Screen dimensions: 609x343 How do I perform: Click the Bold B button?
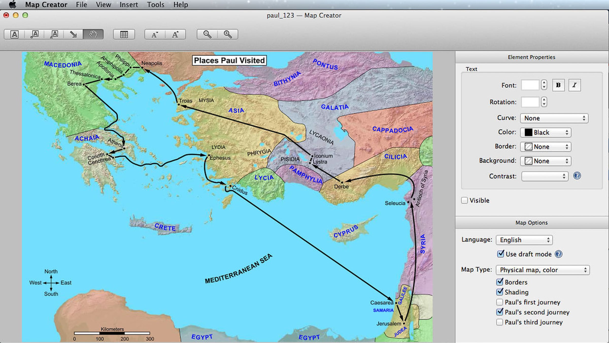(558, 85)
